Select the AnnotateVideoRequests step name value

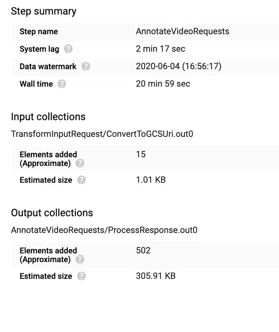(182, 31)
